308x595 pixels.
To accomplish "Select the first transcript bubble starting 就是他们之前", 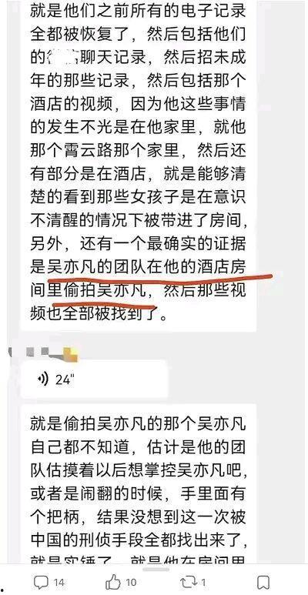I will 139,163.
